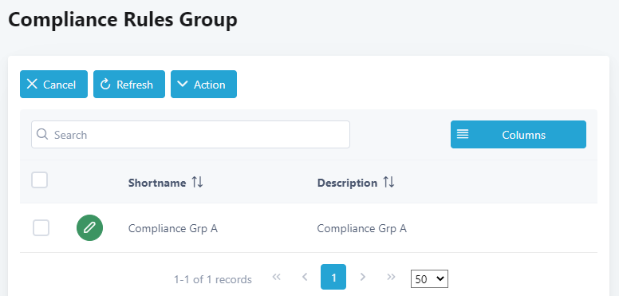
Task: Click the 1-1 of 1 records text
Action: pyautogui.click(x=213, y=279)
